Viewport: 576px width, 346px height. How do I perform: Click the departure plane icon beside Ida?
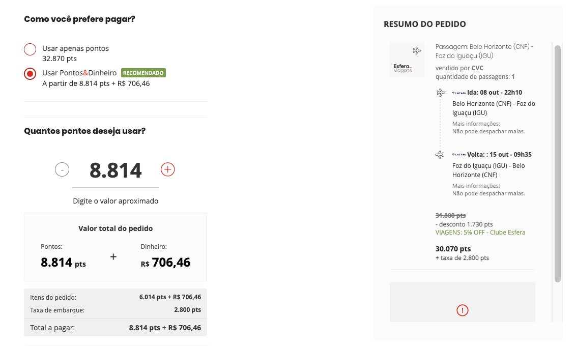click(x=441, y=93)
